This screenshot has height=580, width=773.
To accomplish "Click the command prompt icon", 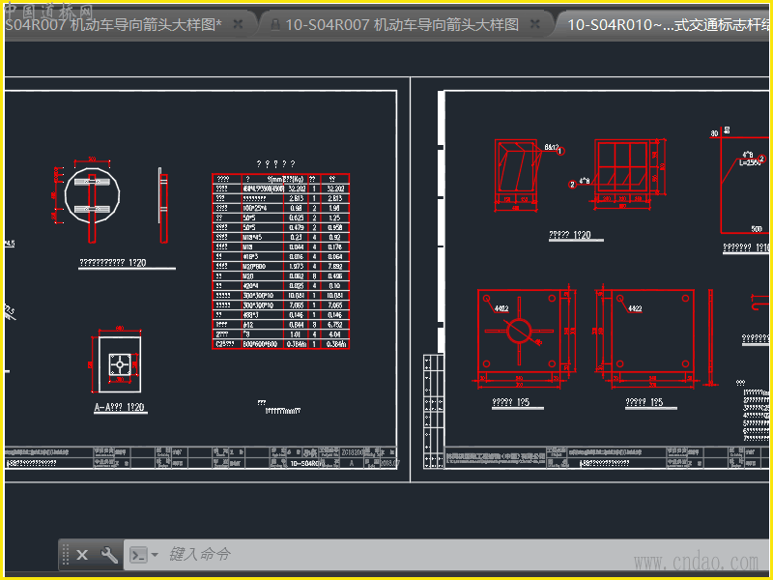I will [x=138, y=555].
